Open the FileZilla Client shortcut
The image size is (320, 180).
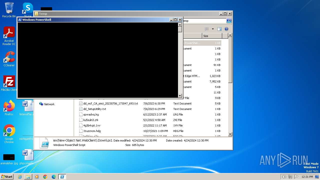(9, 83)
